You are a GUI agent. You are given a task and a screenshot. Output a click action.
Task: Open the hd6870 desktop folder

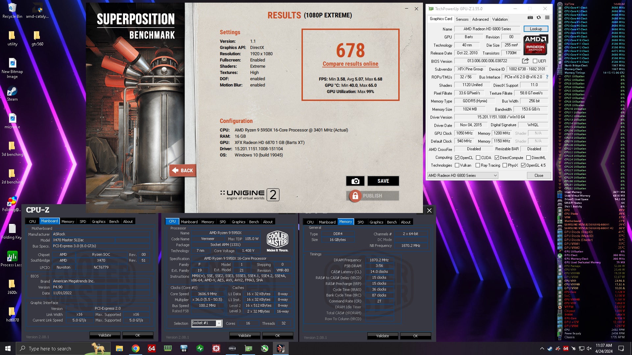[x=12, y=314]
